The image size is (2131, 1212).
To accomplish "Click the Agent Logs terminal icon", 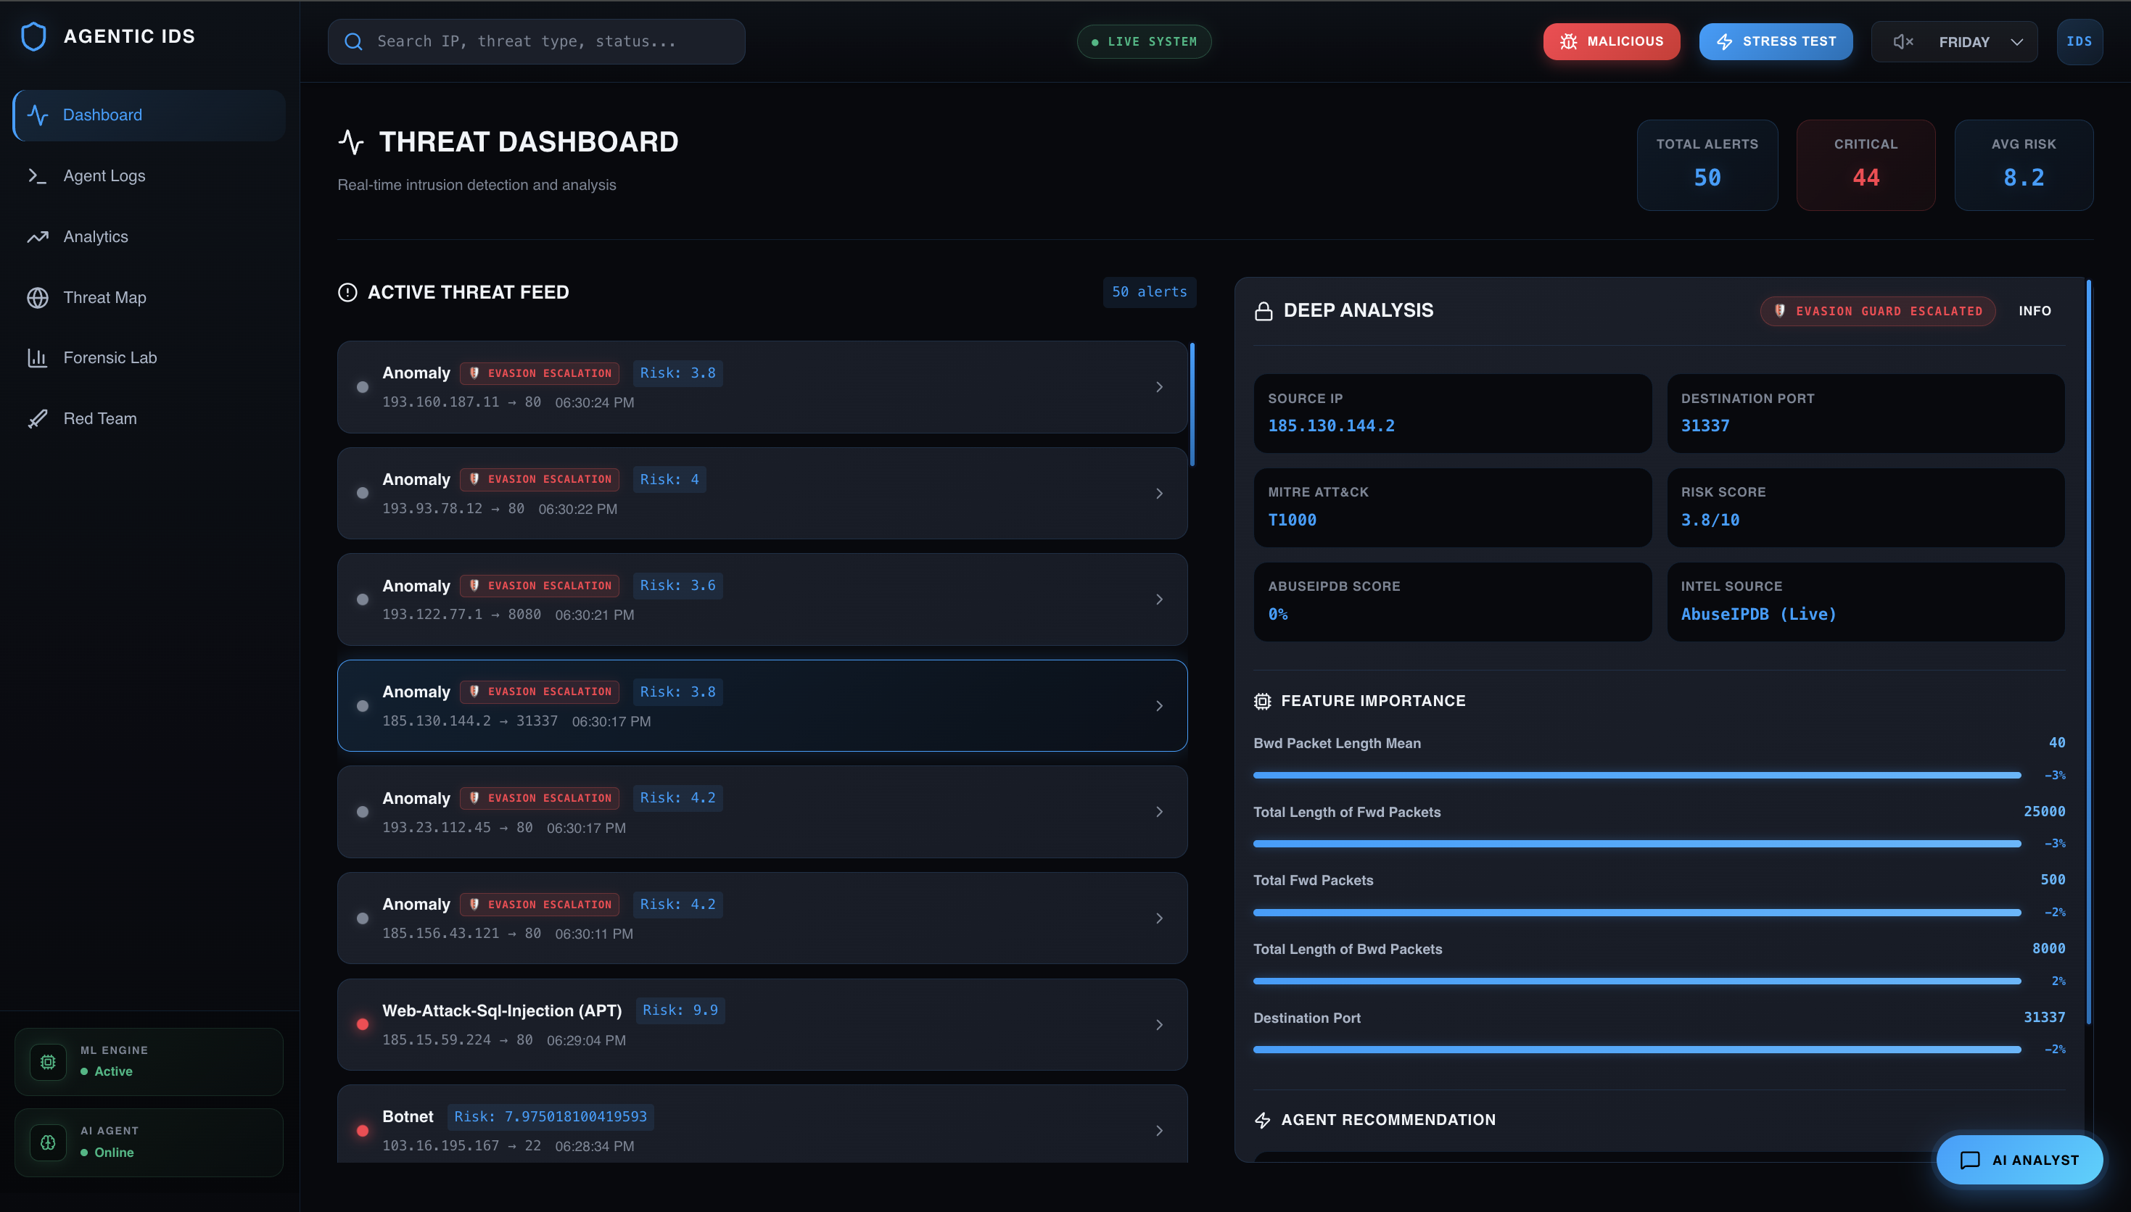I will (x=38, y=175).
